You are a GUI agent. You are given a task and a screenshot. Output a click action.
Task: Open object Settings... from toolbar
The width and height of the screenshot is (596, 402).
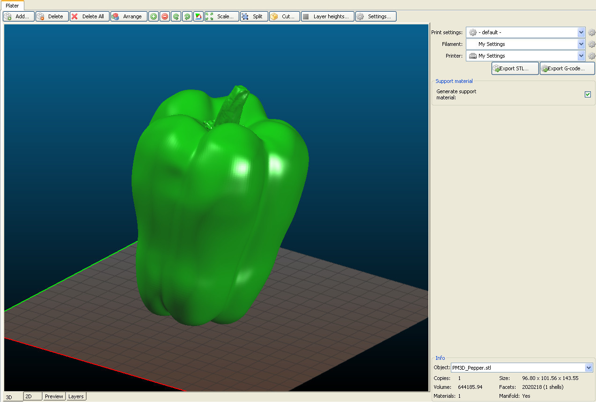pos(376,16)
